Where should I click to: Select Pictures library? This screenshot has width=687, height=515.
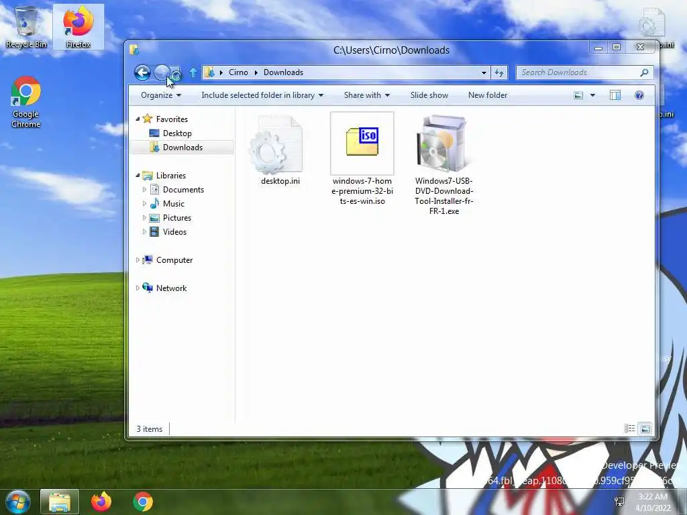pyautogui.click(x=170, y=218)
